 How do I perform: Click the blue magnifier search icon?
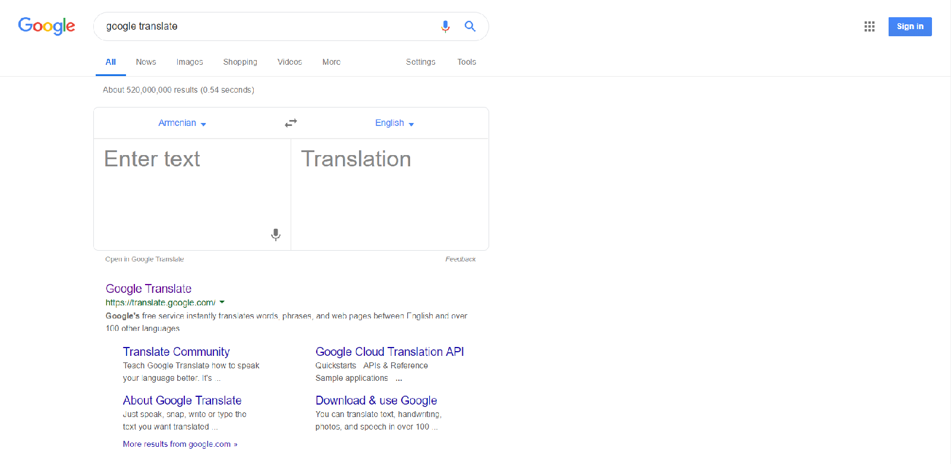click(x=470, y=26)
